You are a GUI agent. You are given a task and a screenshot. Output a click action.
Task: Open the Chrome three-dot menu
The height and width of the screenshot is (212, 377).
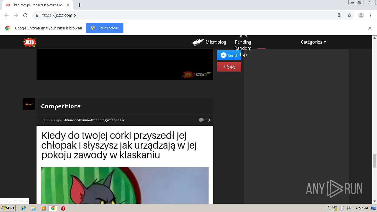pyautogui.click(x=371, y=15)
